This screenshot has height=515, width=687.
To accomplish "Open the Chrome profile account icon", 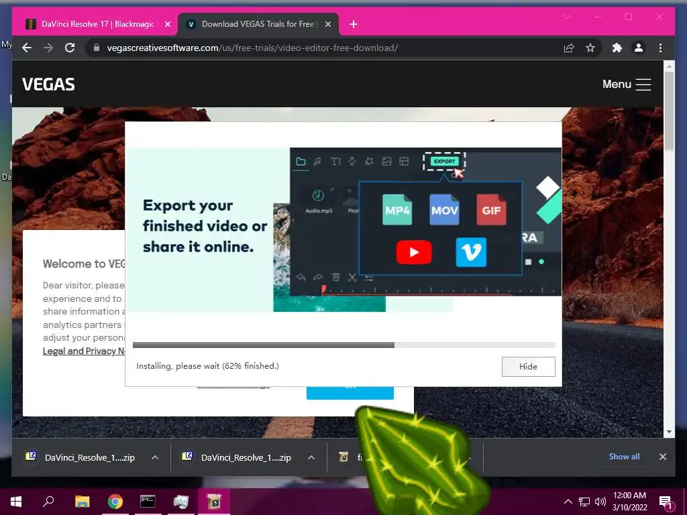I will (x=639, y=48).
